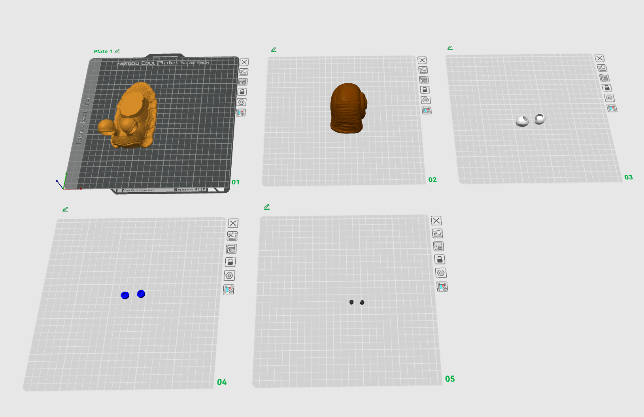Remove plate 04 with its X icon
The image size is (644, 417).
[x=233, y=223]
